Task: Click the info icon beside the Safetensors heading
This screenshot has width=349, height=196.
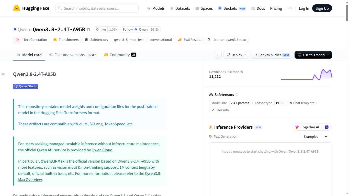Action: click(237, 95)
